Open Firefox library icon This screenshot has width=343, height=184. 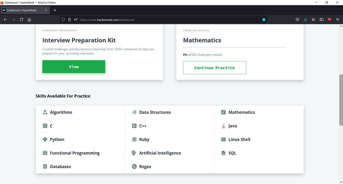313,20
